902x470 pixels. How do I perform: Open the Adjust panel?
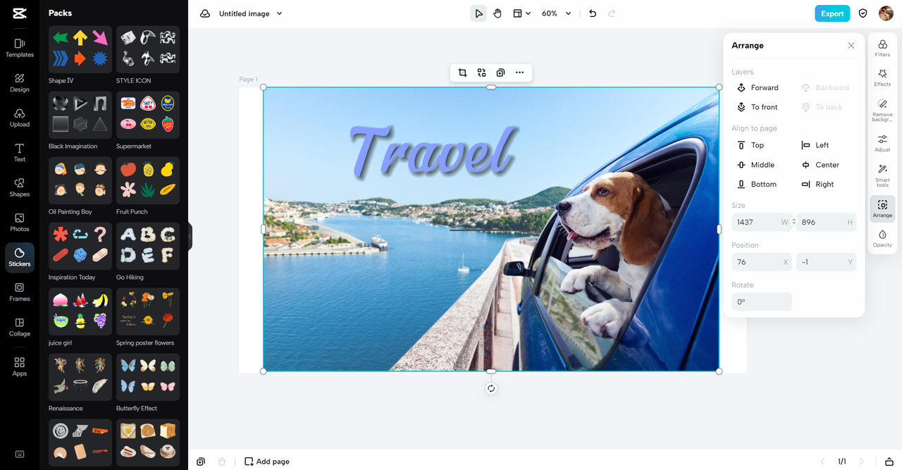(x=882, y=142)
